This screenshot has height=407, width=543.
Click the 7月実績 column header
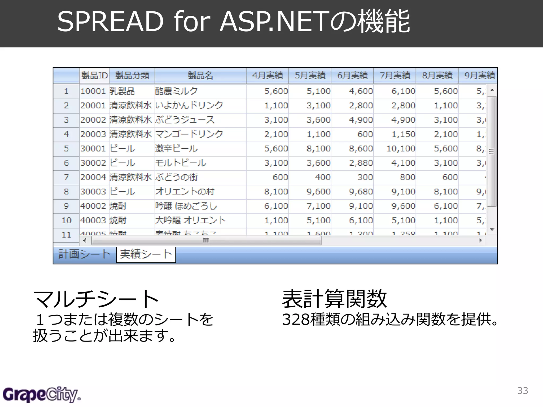click(395, 76)
